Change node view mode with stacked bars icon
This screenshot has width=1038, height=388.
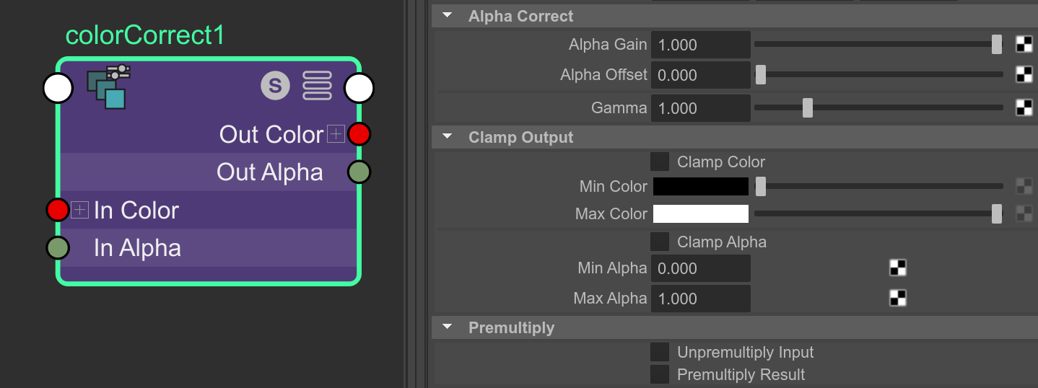click(317, 87)
